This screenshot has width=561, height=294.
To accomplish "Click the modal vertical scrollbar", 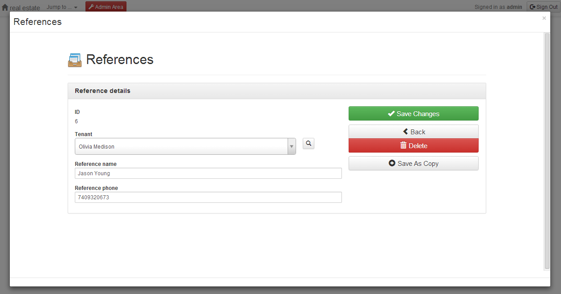I will (547, 151).
